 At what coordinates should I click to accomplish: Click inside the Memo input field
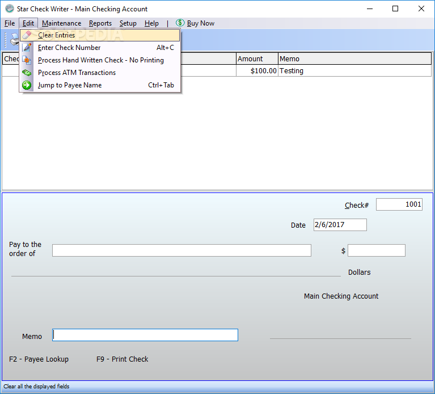145,335
